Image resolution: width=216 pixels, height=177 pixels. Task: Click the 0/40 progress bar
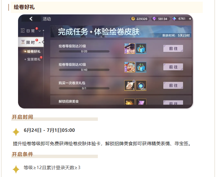point(84,70)
